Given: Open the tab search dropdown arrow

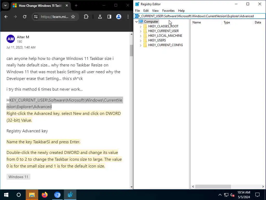Looking at the screenshot, I should [5, 5].
